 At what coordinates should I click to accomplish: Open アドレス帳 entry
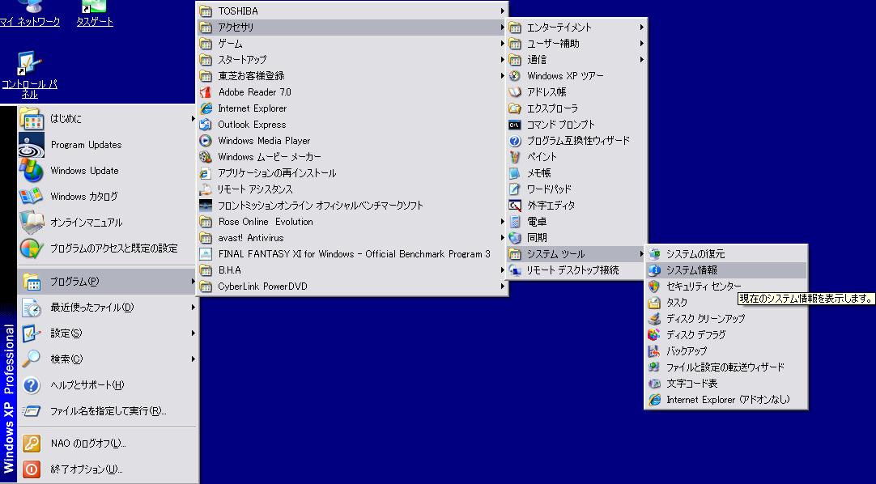click(x=576, y=92)
